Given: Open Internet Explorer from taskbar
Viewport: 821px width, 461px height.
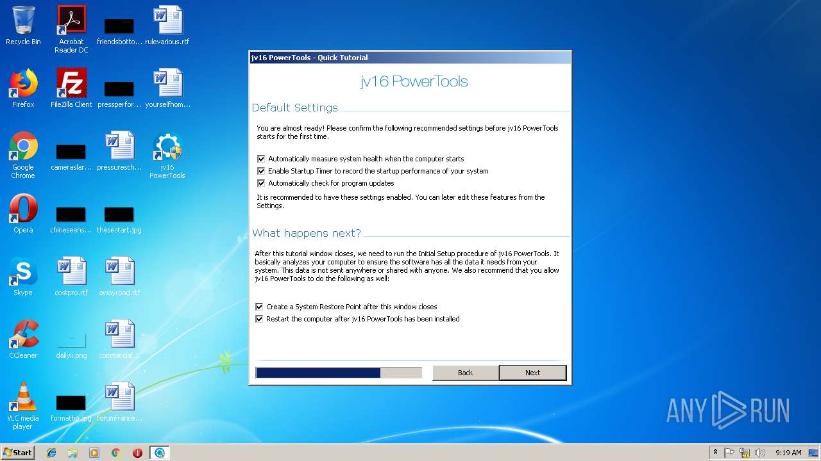Looking at the screenshot, I should [x=51, y=453].
